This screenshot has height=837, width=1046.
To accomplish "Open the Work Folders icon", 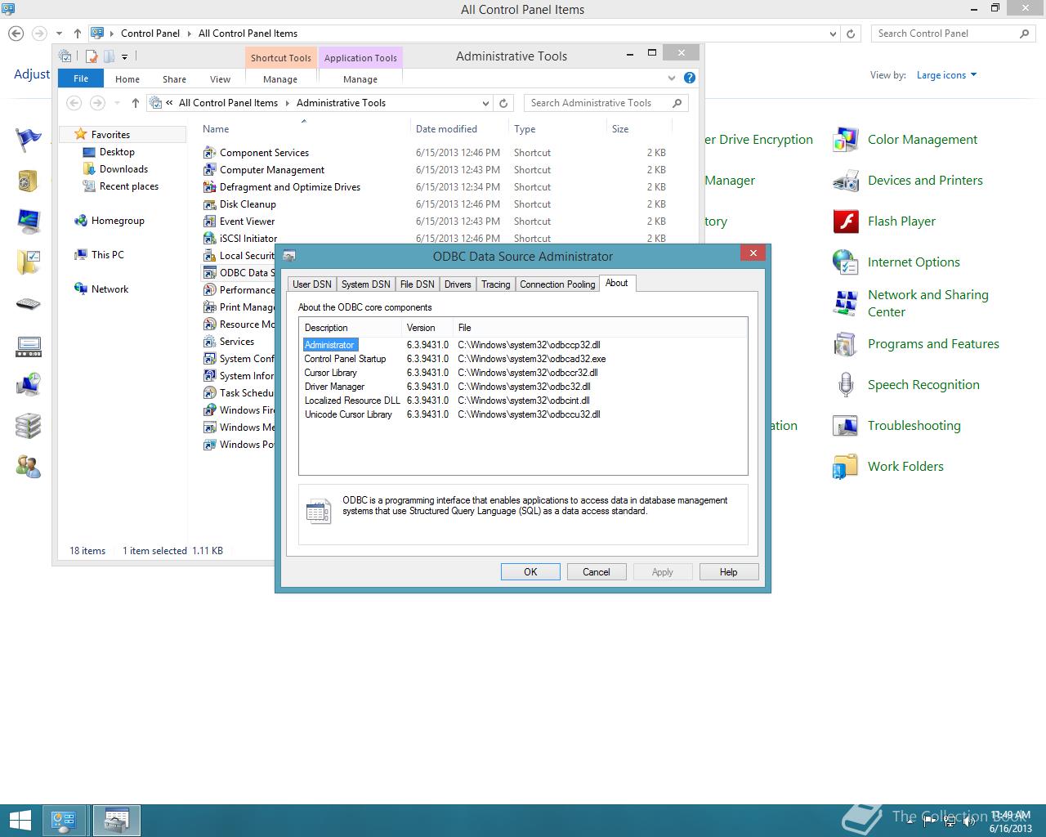I will (x=845, y=467).
